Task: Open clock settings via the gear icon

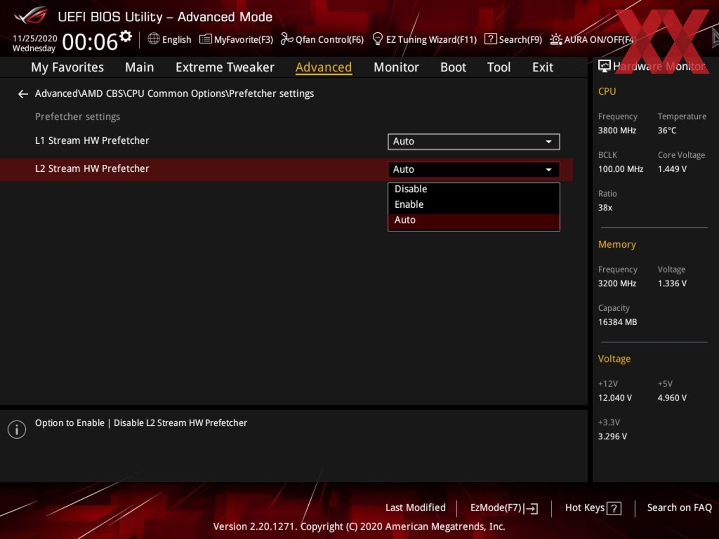Action: tap(126, 36)
